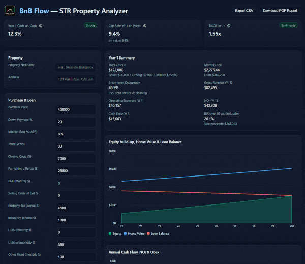Click the Bank-ready badge on DSCR card
The width and height of the screenshot is (305, 264).
pyautogui.click(x=288, y=26)
